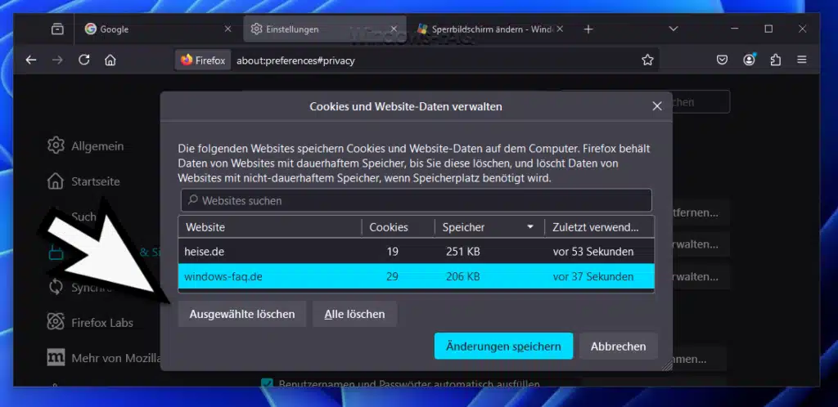Close the Sperrbildschirm ändern tab
This screenshot has width=838, height=407.
tap(560, 29)
